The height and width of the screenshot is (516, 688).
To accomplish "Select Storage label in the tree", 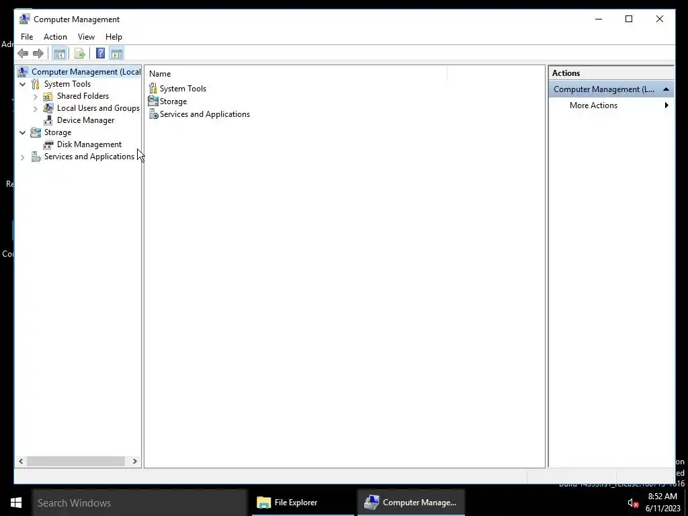I will click(x=58, y=132).
